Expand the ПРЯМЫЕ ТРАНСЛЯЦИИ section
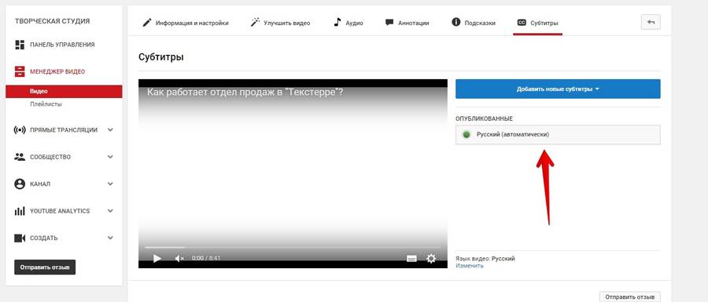This screenshot has width=708, height=302. (111, 130)
